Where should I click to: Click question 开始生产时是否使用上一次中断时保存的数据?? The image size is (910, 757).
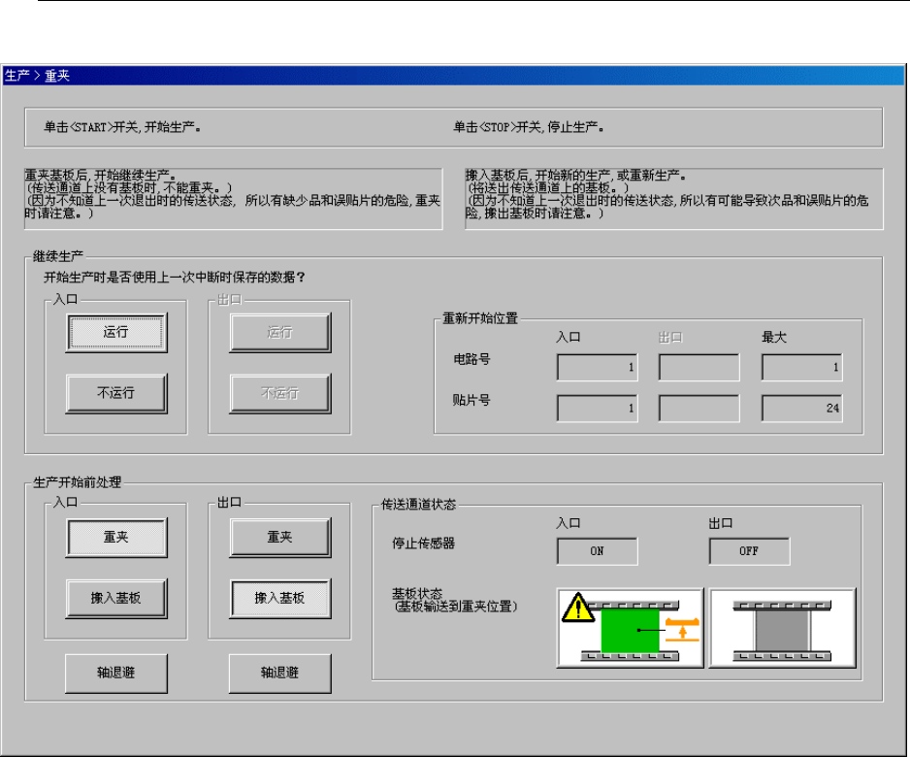pos(175,278)
